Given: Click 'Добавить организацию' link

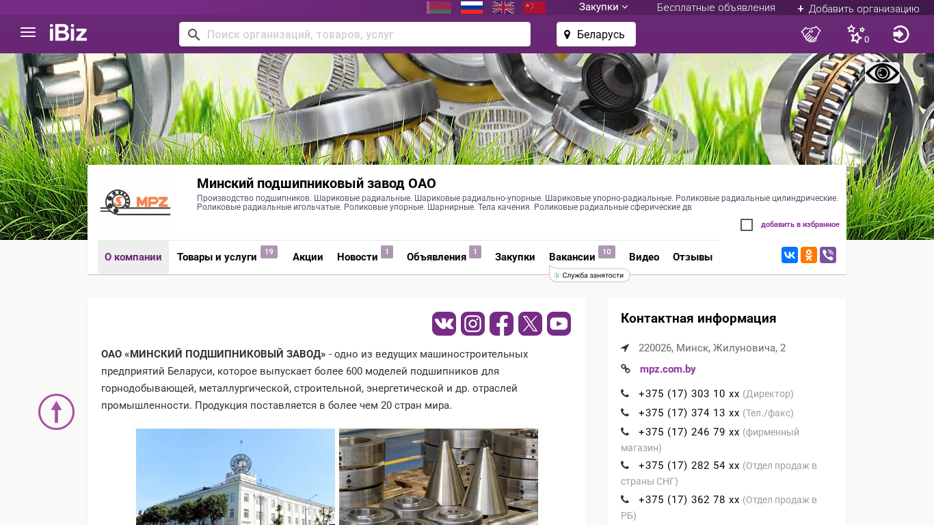Looking at the screenshot, I should tap(858, 8).
